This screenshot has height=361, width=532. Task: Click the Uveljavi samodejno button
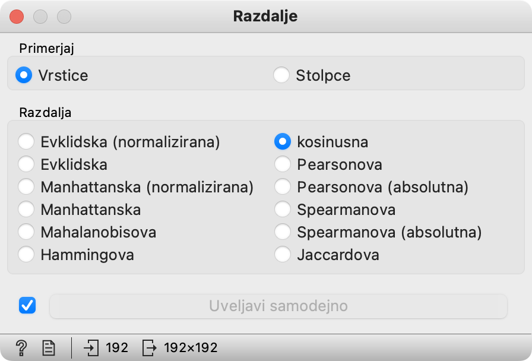(278, 306)
